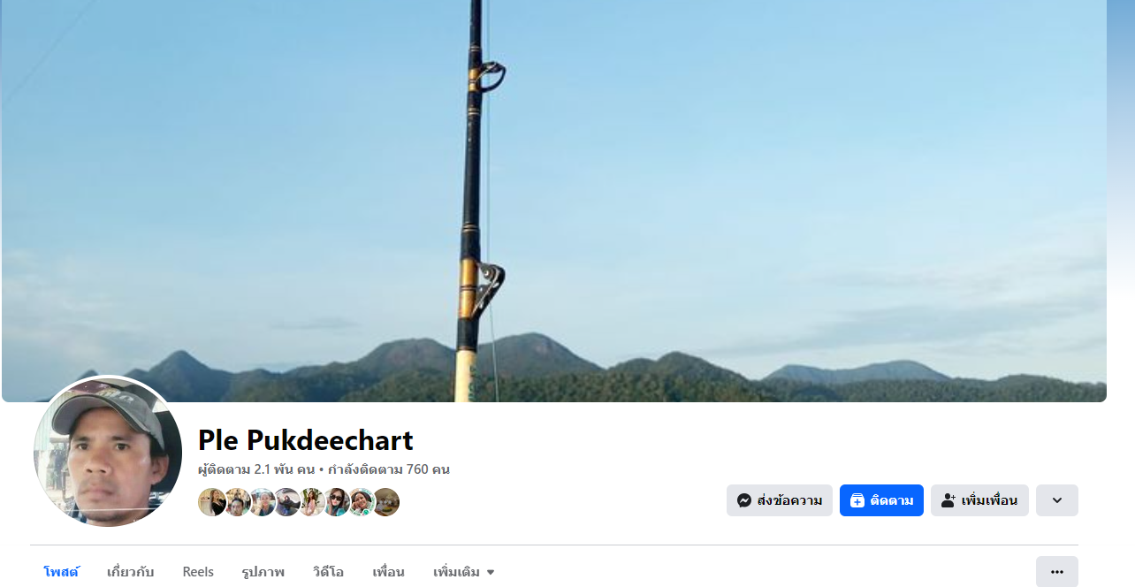This screenshot has height=587, width=1135.
Task: Open Ple Pukdeechart's profile picture
Action: click(x=108, y=451)
